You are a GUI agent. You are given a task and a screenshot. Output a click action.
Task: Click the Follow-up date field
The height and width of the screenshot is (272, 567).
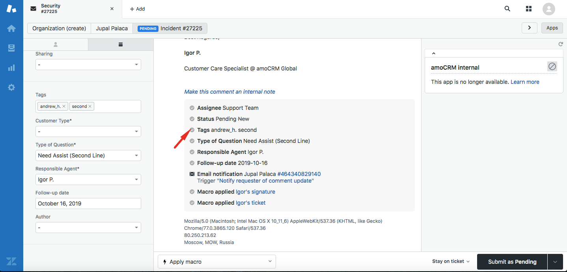click(88, 204)
